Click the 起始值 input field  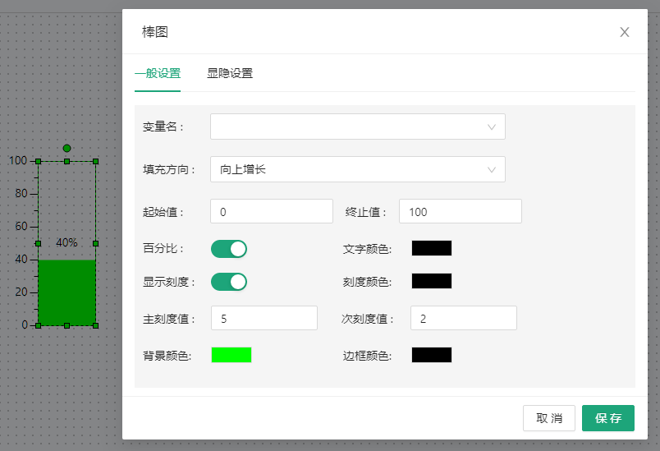pyautogui.click(x=271, y=211)
